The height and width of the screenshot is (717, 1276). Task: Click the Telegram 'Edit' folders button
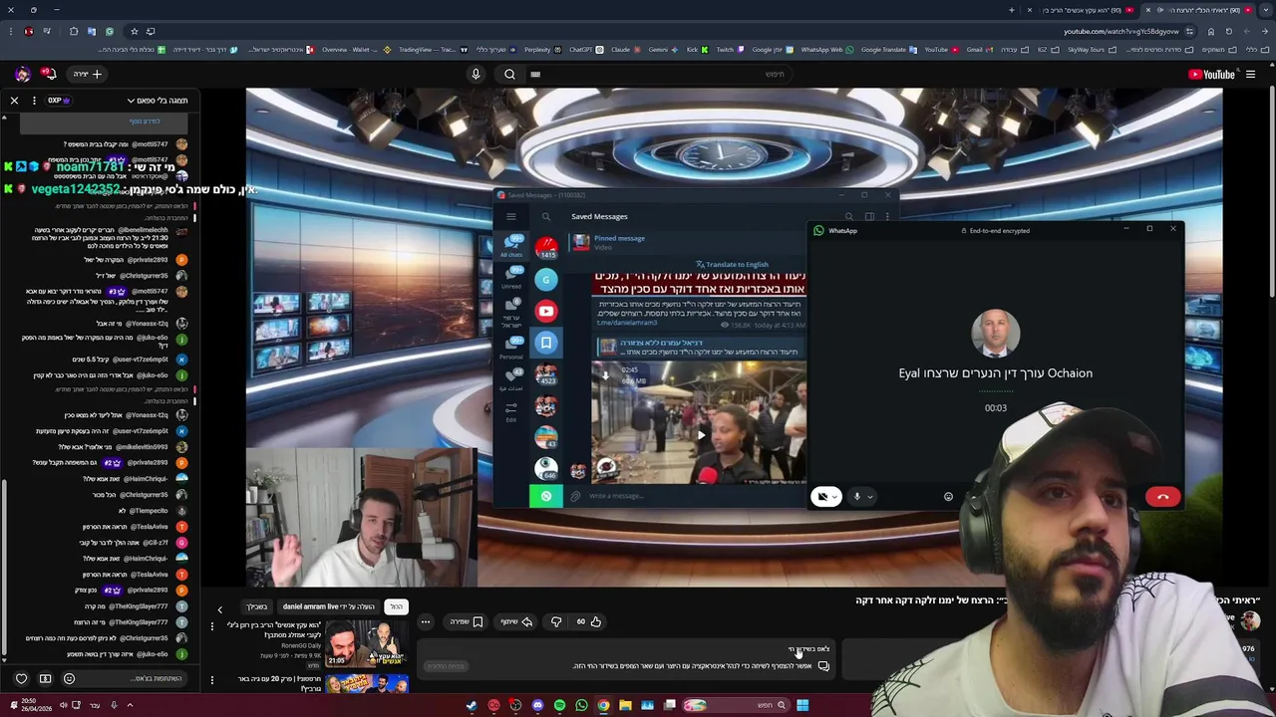pyautogui.click(x=511, y=411)
